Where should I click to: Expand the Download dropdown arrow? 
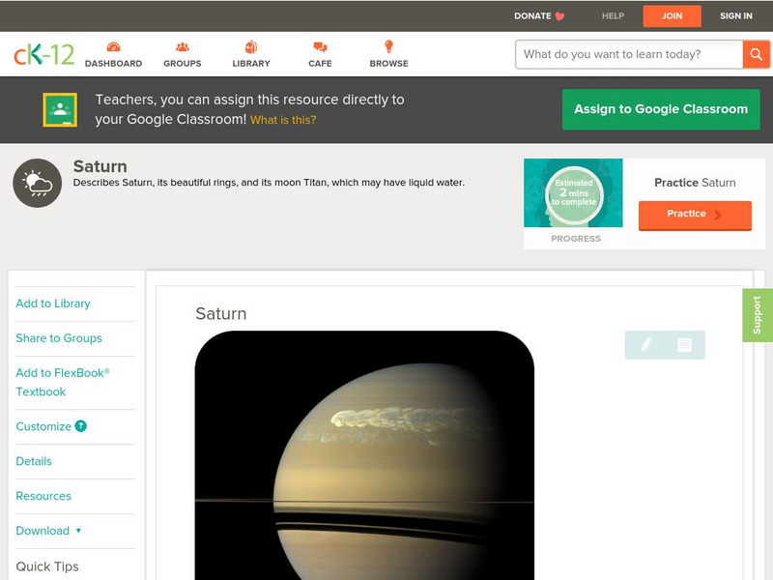78,531
